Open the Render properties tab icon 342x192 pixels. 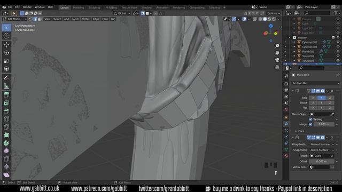pyautogui.click(x=286, y=84)
